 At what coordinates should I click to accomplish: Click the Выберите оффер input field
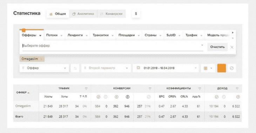pos(113,46)
